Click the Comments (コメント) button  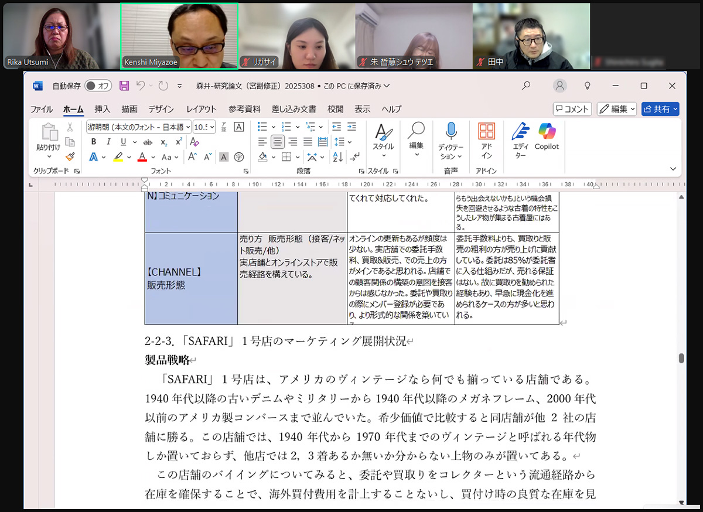[x=572, y=109]
